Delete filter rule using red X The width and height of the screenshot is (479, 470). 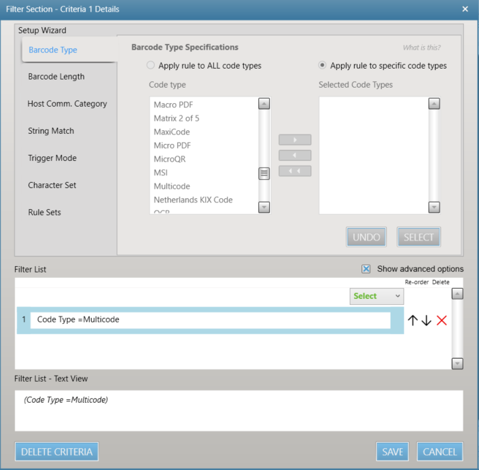click(x=442, y=321)
